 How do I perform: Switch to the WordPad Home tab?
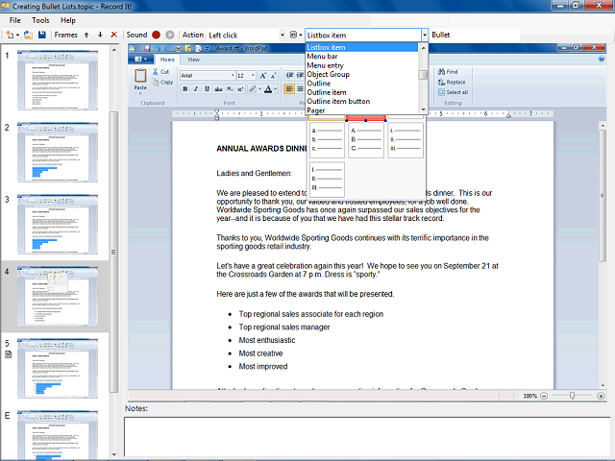coord(167,60)
